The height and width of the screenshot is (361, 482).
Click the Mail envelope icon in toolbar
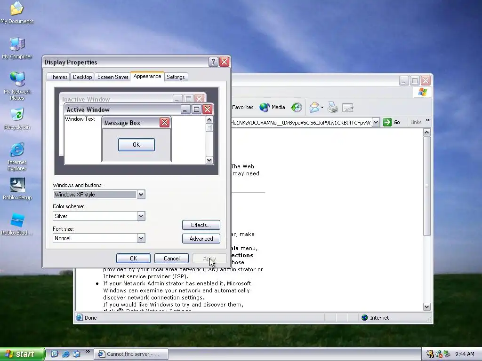pos(314,107)
